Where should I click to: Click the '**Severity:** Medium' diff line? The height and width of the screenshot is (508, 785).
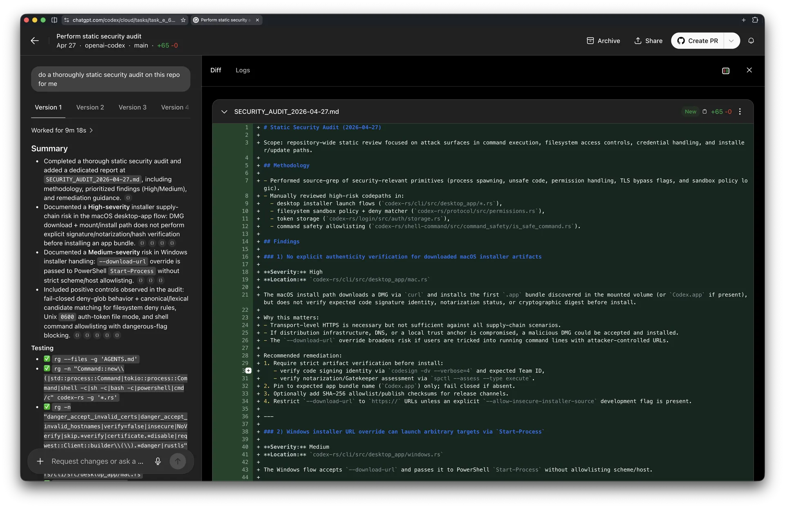tap(296, 447)
